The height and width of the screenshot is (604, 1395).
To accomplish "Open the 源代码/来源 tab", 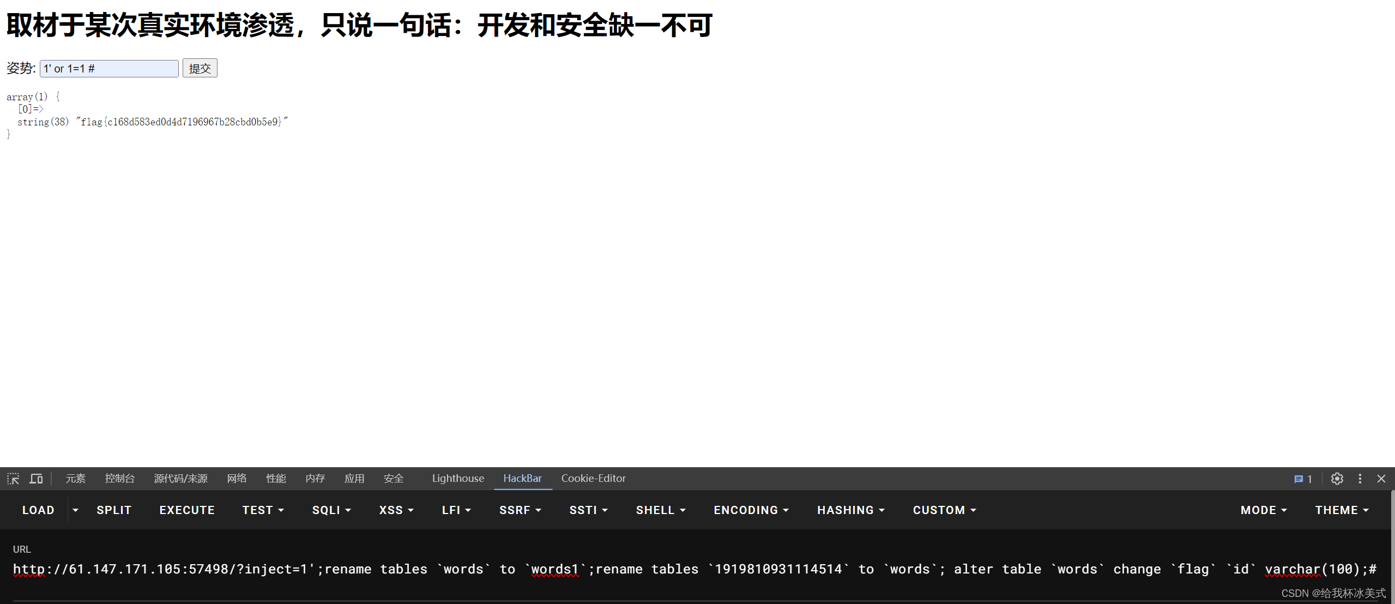I will (181, 479).
